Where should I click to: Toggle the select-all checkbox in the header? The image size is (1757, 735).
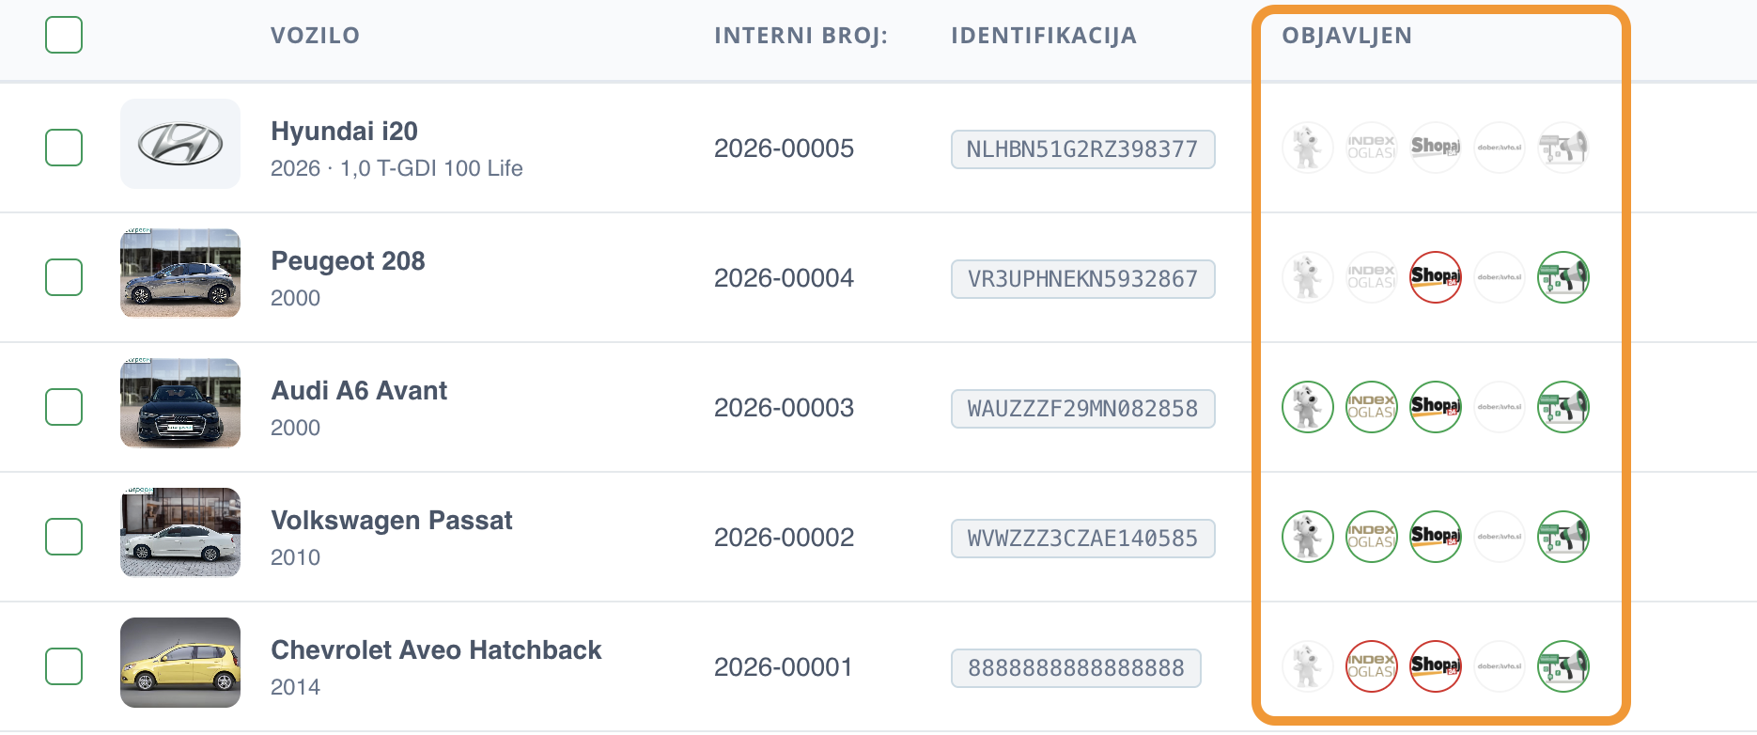[64, 35]
